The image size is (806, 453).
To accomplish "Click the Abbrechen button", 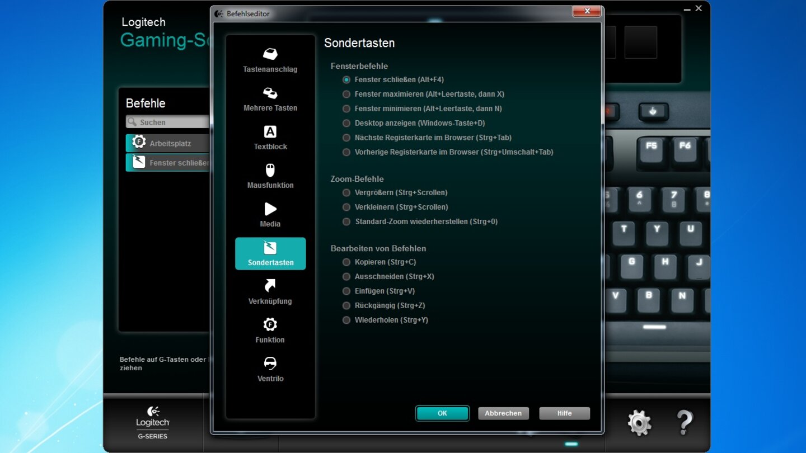I will 503,413.
